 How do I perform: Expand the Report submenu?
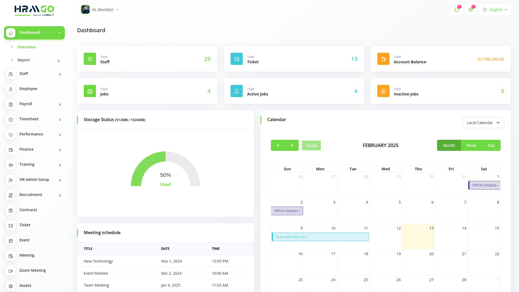[x=24, y=60]
